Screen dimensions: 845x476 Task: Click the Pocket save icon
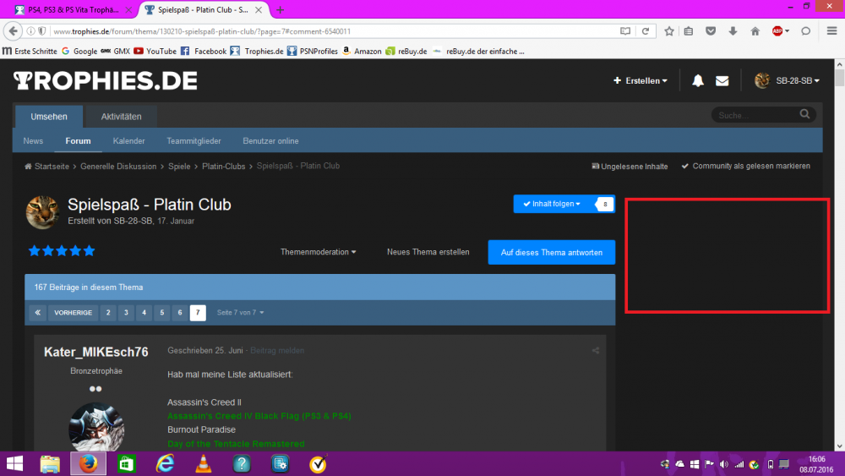click(x=711, y=31)
